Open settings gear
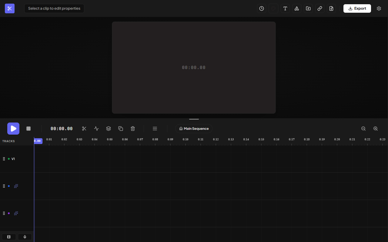This screenshot has width=388, height=242. click(x=379, y=8)
